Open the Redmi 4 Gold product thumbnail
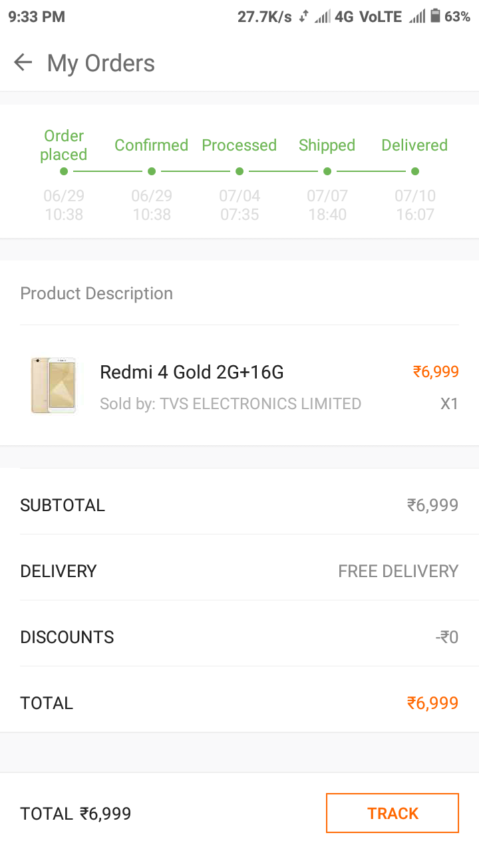 [x=54, y=385]
